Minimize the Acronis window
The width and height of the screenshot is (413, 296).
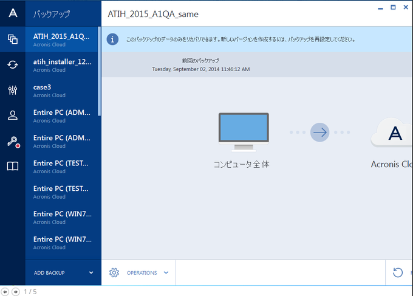click(x=380, y=8)
